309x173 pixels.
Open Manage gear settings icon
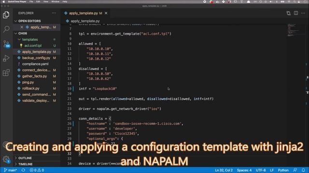coord(6,159)
